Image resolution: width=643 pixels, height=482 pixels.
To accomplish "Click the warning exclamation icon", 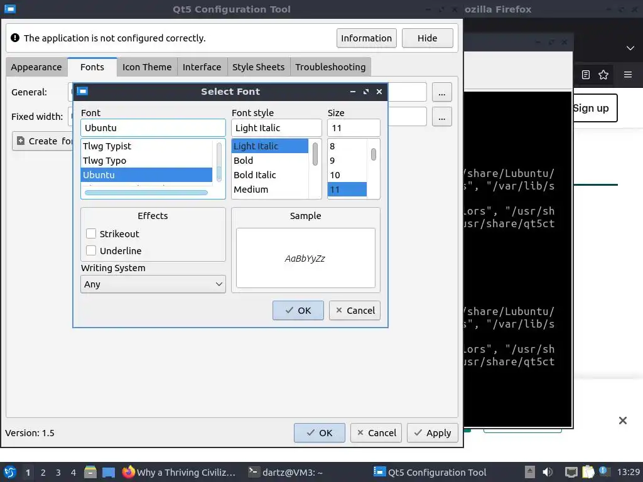I will pyautogui.click(x=15, y=38).
